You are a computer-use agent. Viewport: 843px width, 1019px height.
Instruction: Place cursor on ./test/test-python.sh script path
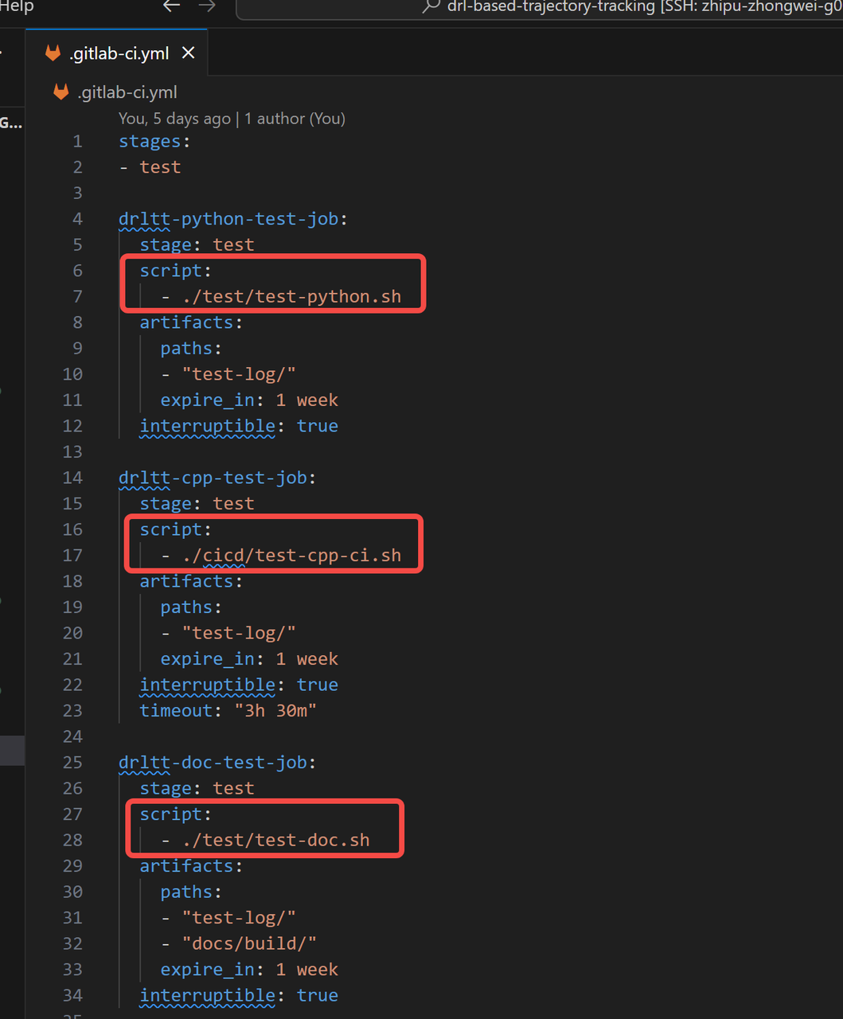[291, 297]
